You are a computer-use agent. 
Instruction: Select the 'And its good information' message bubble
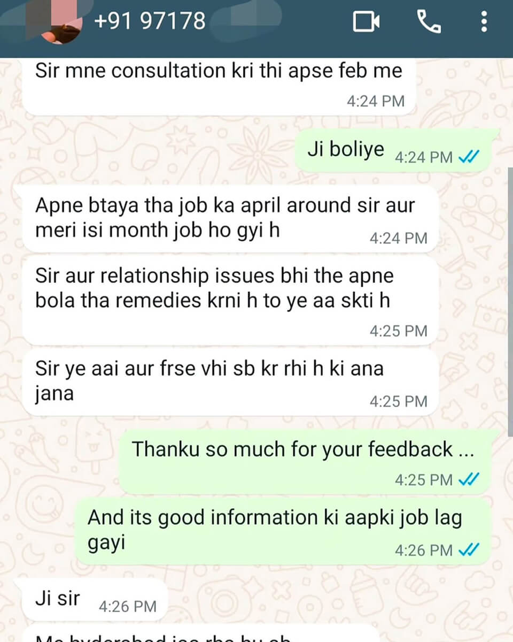coord(282,532)
